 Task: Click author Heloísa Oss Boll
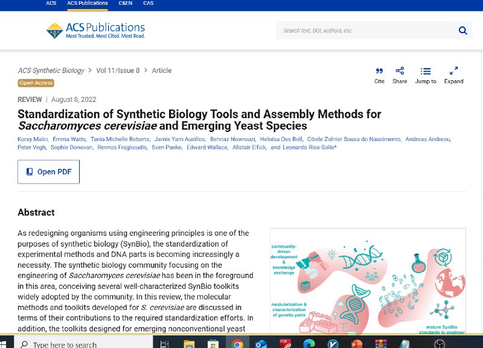[x=281, y=139]
